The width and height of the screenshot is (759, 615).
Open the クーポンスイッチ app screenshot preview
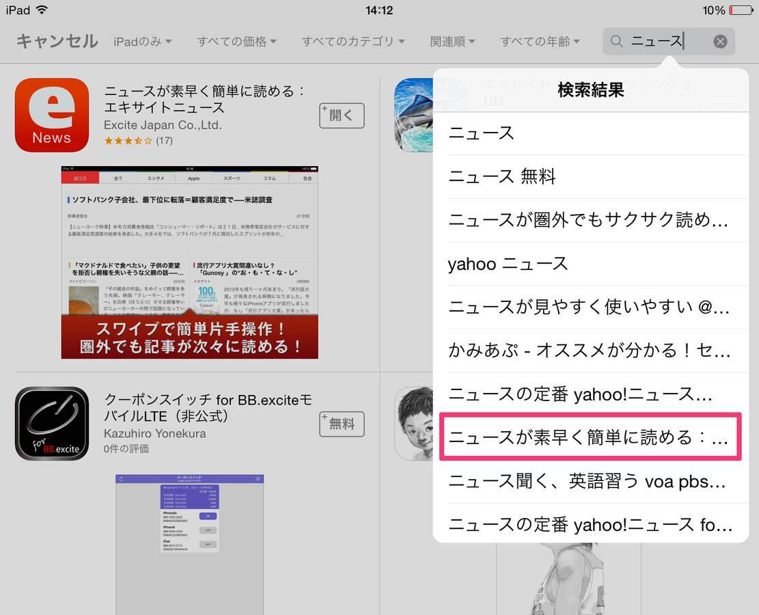tap(190, 545)
